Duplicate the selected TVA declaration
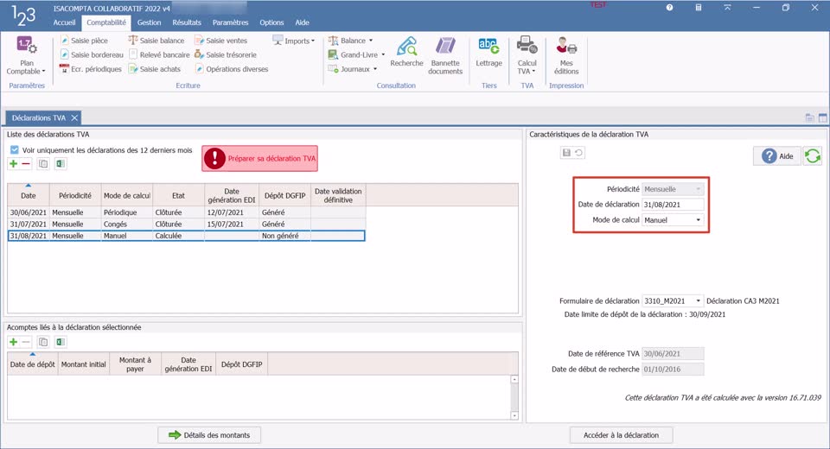The height and width of the screenshot is (449, 830). [x=43, y=164]
